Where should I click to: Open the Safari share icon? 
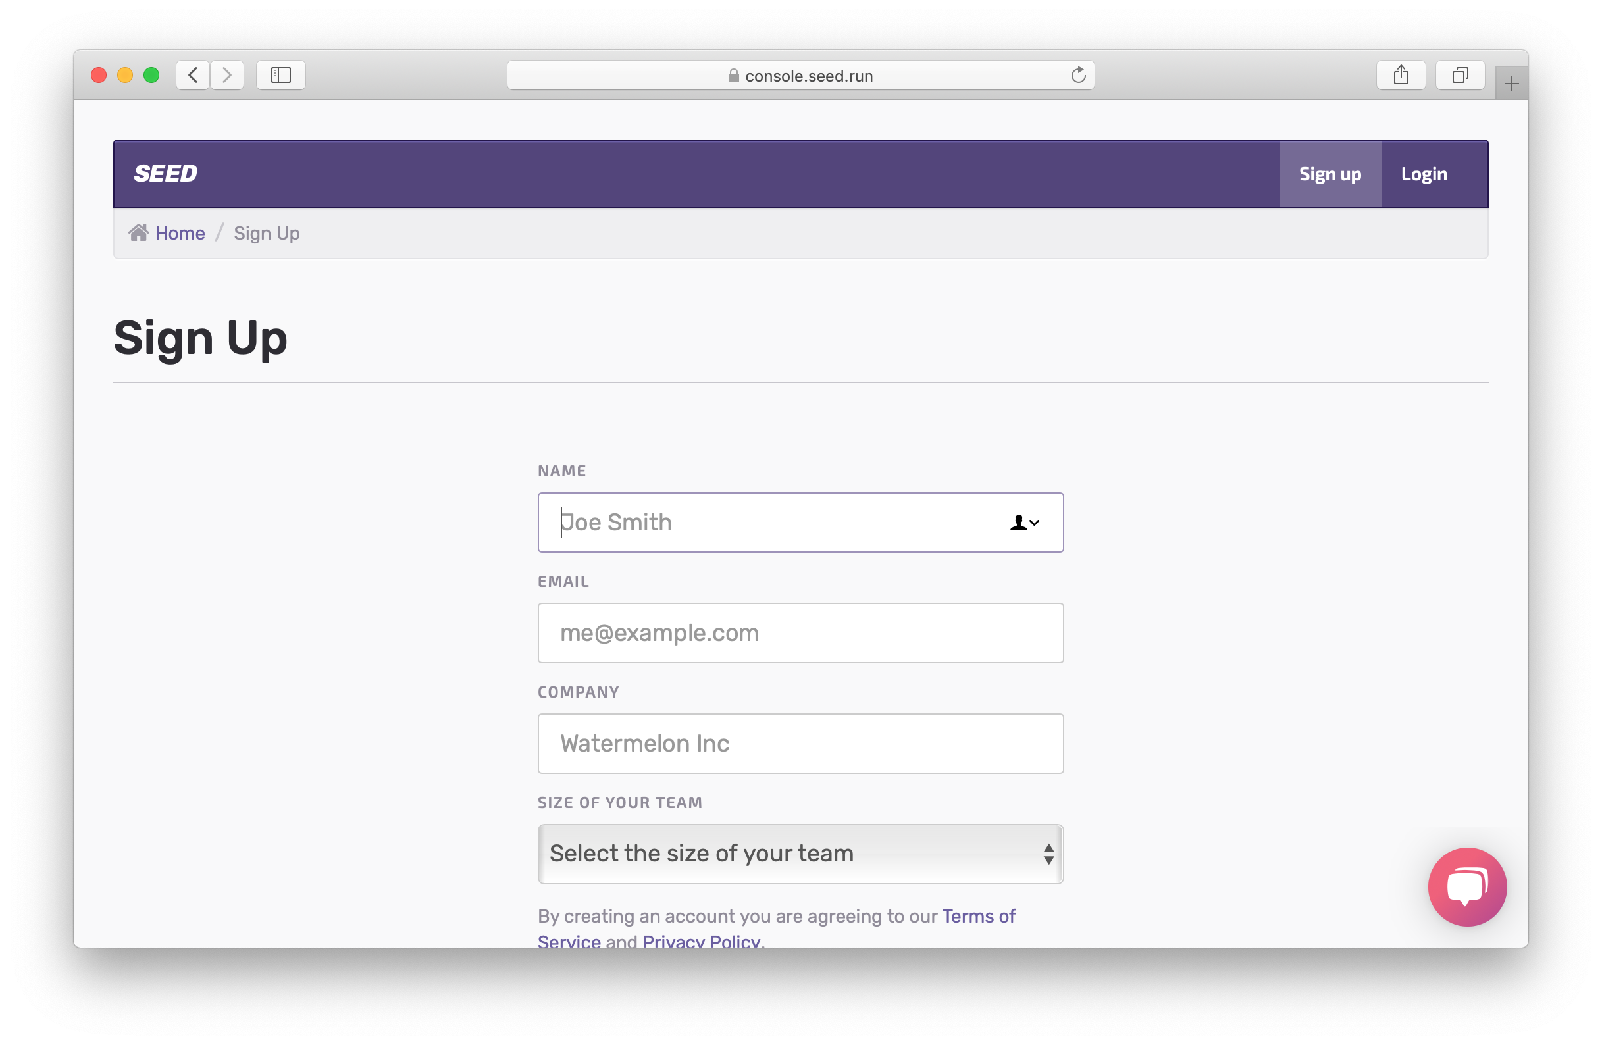[1401, 75]
